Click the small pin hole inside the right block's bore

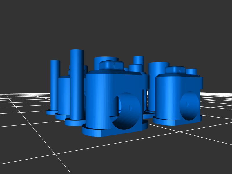(187, 104)
